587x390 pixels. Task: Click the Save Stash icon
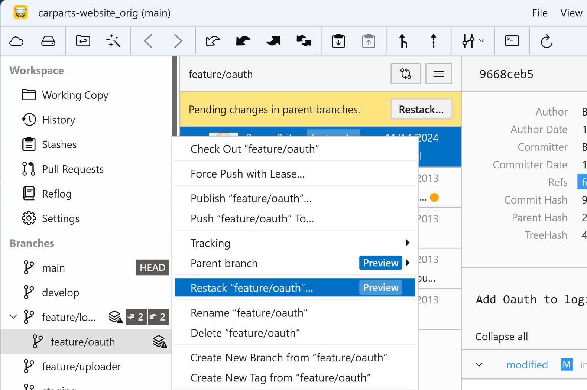pos(338,41)
